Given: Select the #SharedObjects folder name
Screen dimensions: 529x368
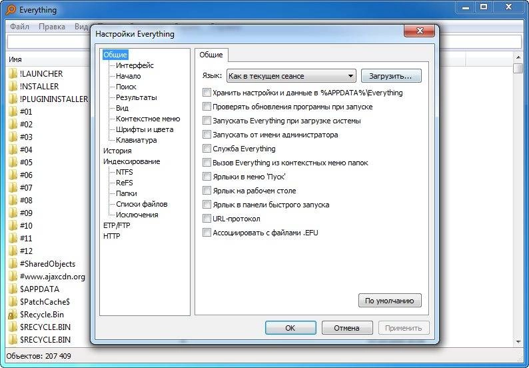Looking at the screenshot, I should click(47, 264).
